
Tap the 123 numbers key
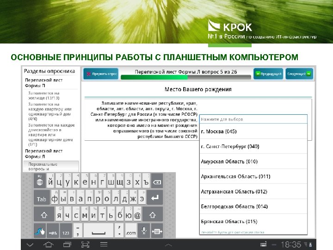pyautogui.click(x=66, y=231)
